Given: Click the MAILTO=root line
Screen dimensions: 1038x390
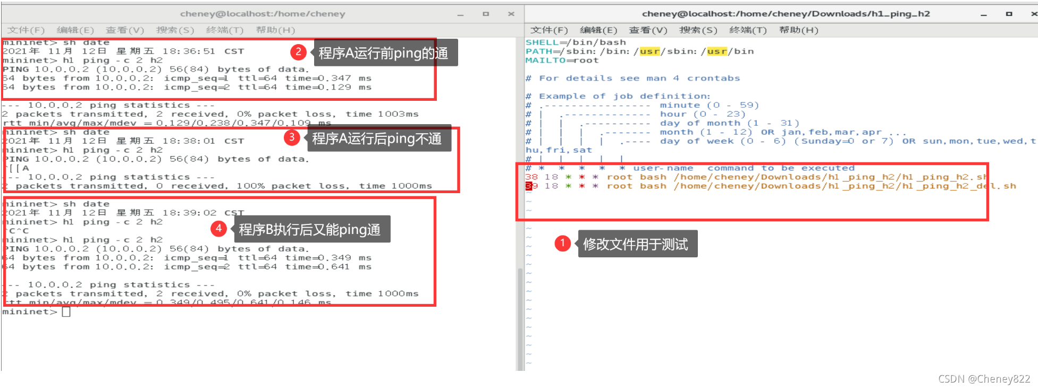Looking at the screenshot, I should (562, 60).
